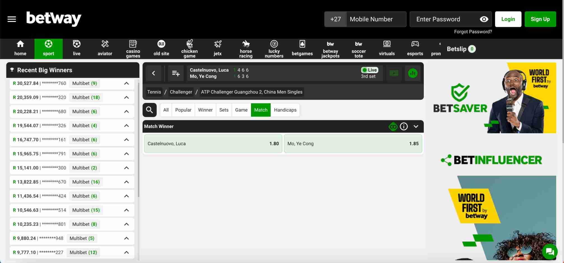Screen dimensions: 564x263
Task: Collapse the Match Winner market
Action: [x=416, y=126]
